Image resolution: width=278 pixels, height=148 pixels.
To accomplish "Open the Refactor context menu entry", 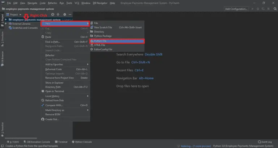I will (65, 55).
